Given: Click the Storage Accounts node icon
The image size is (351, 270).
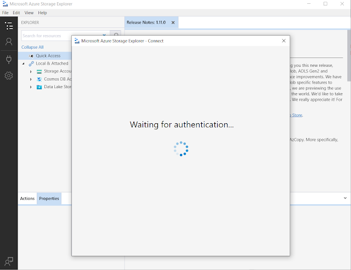Looking at the screenshot, I should (x=39, y=72).
